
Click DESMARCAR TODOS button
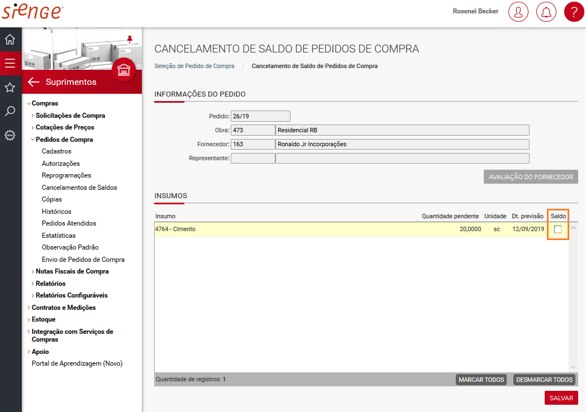tap(544, 380)
